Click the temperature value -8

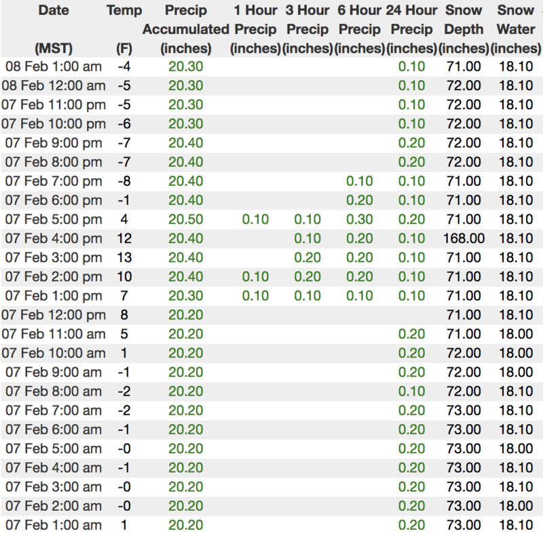[124, 181]
